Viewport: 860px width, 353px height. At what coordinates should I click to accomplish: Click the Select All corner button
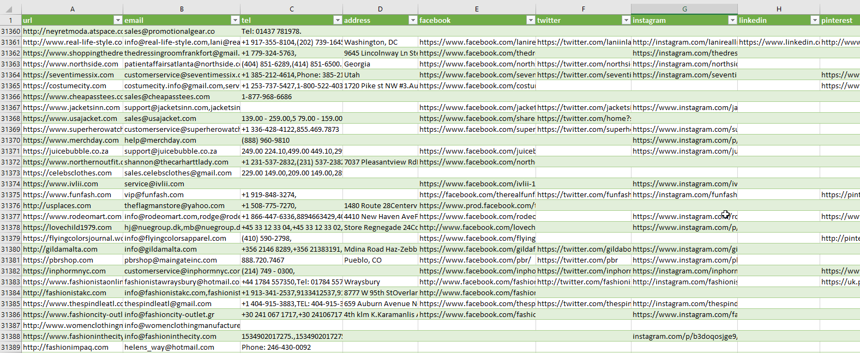(x=11, y=9)
